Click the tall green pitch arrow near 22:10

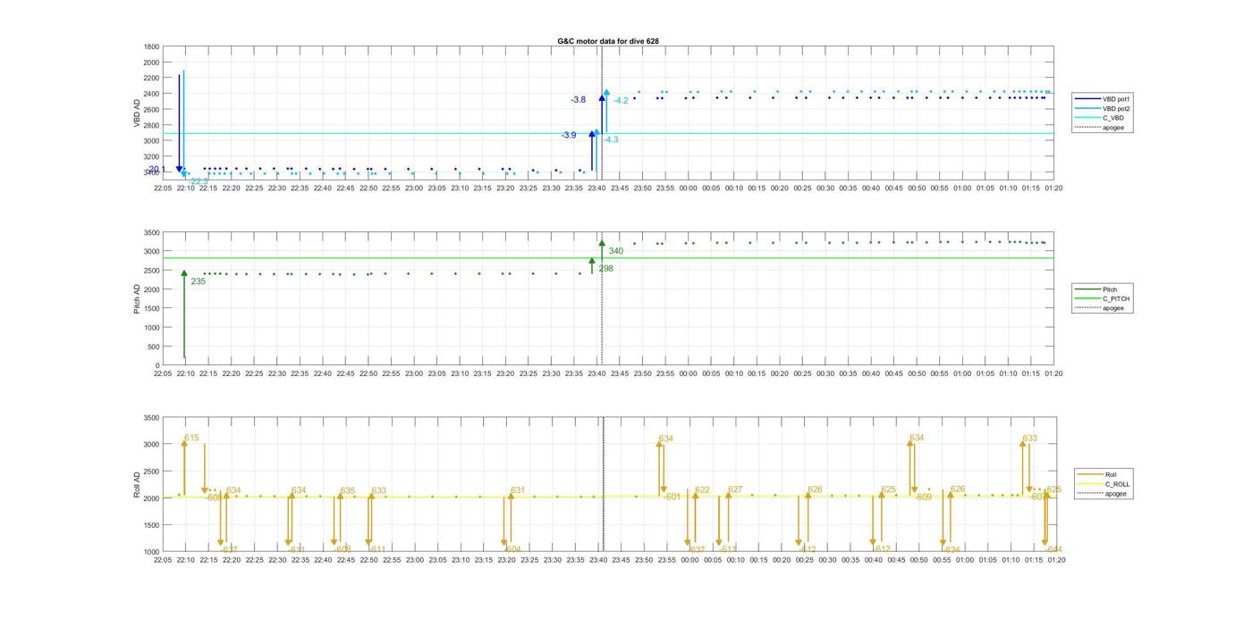click(184, 314)
